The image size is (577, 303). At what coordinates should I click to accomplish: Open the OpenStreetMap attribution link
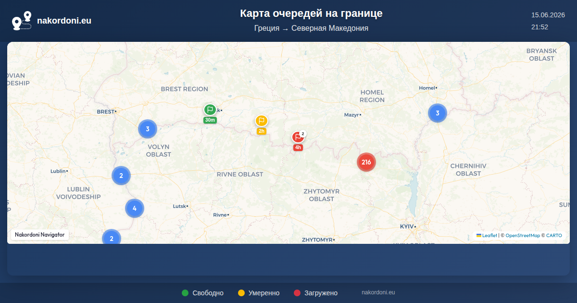523,236
